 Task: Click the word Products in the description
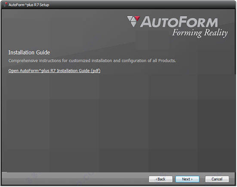[x=167, y=61]
